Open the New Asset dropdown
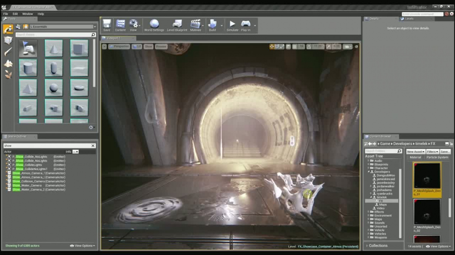The height and width of the screenshot is (255, 455). click(415, 151)
